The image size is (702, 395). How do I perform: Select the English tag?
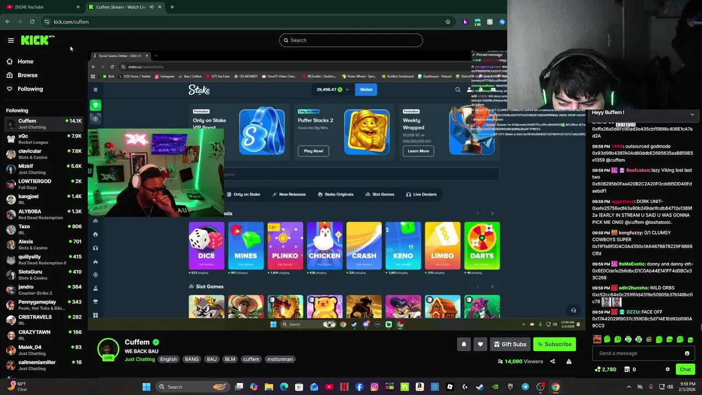tap(168, 359)
